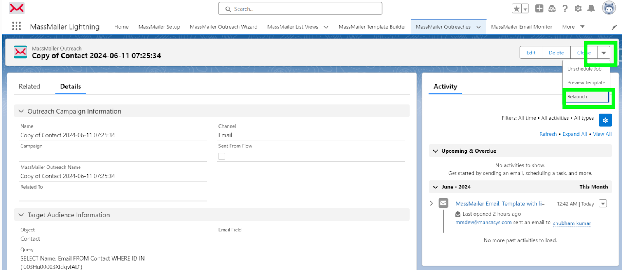Switch to the Related tab
The image size is (622, 270).
tap(30, 86)
